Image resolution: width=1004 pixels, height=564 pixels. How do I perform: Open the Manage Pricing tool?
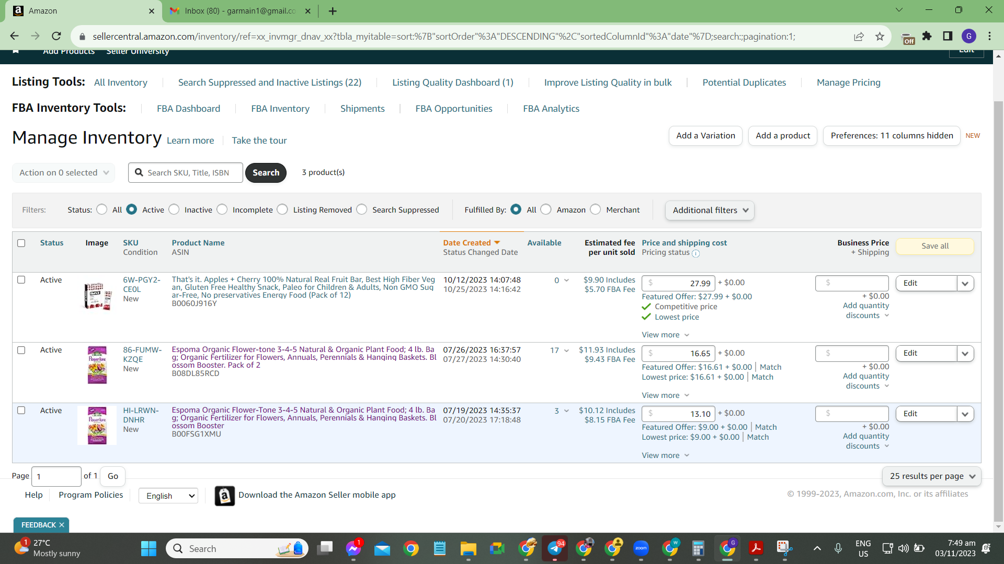click(849, 83)
